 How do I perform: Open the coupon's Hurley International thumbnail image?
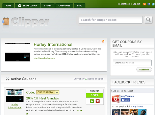click(15, 96)
